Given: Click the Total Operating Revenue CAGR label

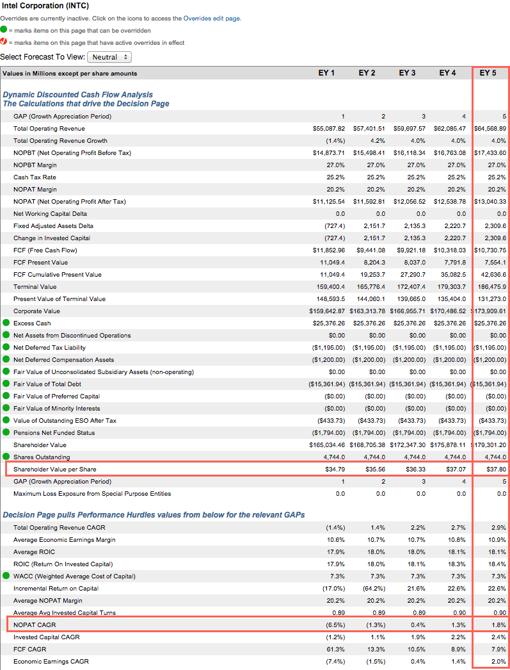Looking at the screenshot, I should (60, 528).
